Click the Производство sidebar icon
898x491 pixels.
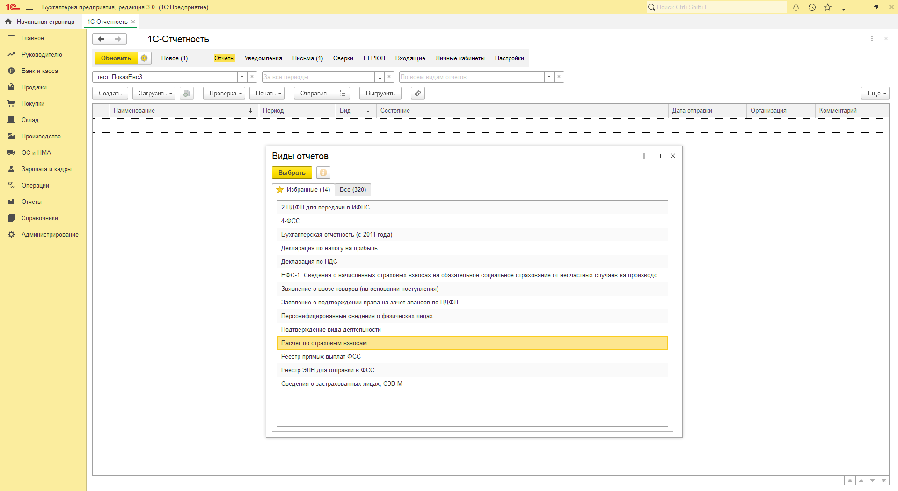[11, 136]
